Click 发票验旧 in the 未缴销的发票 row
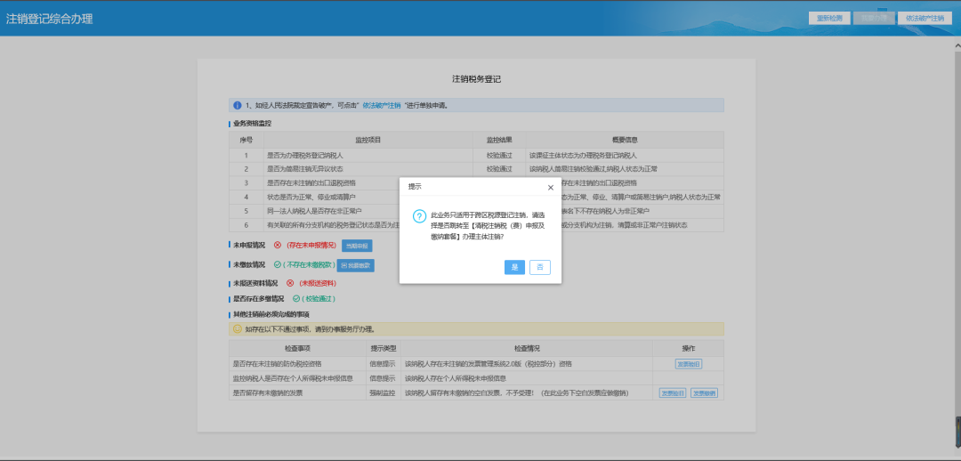961x461 pixels. [673, 393]
